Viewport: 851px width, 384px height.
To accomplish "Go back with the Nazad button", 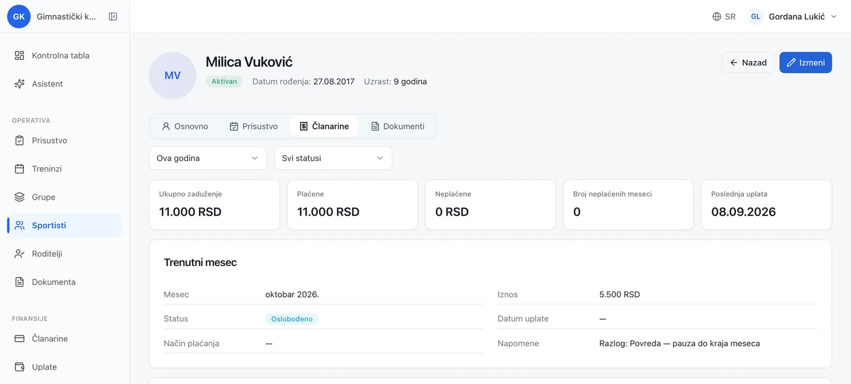I will pos(748,63).
